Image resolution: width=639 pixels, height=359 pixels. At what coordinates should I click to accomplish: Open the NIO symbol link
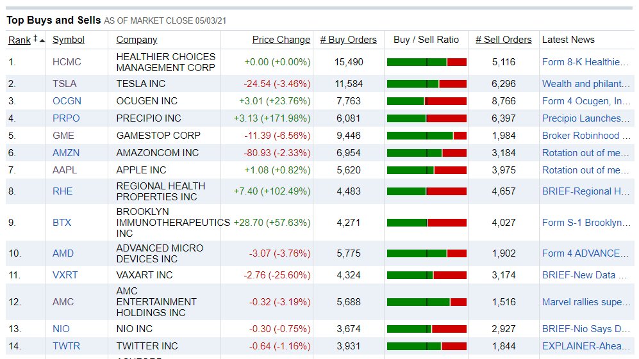(61, 329)
